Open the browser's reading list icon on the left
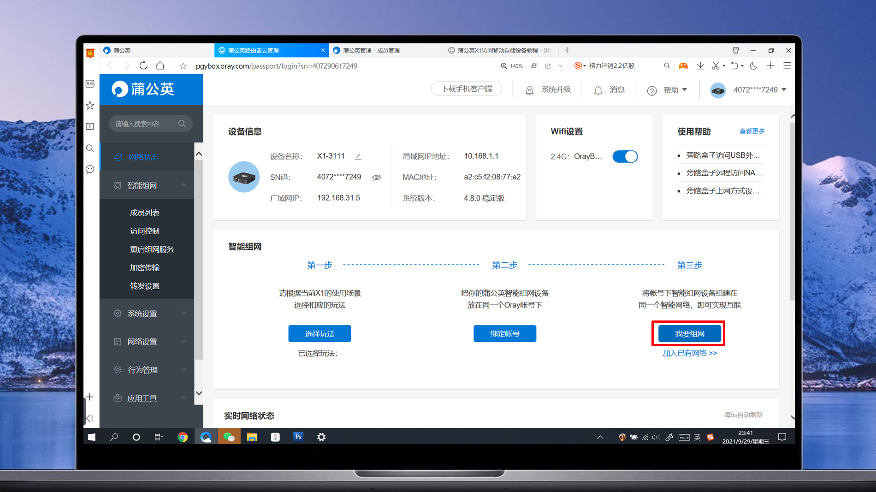Viewport: 876px width, 492px height. (90, 126)
